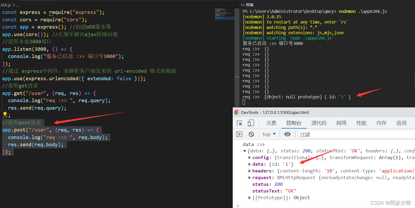
Task: Clear console with the ban icon
Action: (251, 134)
